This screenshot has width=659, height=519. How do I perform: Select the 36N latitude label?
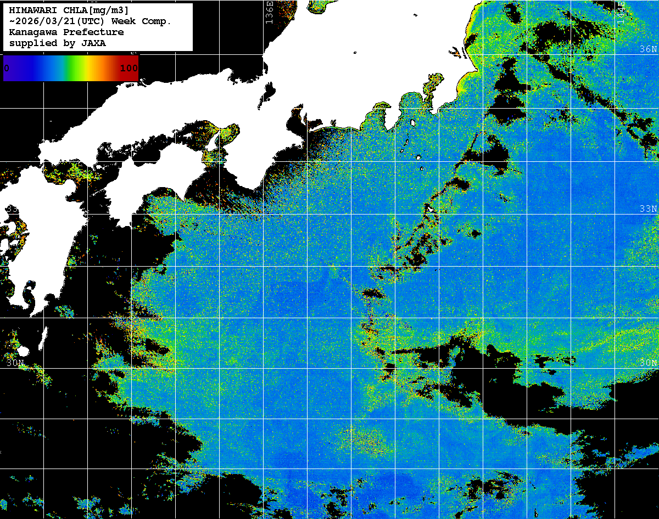point(647,49)
